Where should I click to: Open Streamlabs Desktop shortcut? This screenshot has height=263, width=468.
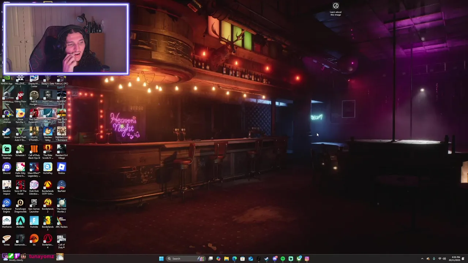tap(7, 152)
